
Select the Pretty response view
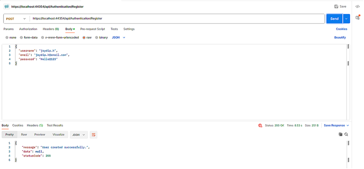(10, 135)
